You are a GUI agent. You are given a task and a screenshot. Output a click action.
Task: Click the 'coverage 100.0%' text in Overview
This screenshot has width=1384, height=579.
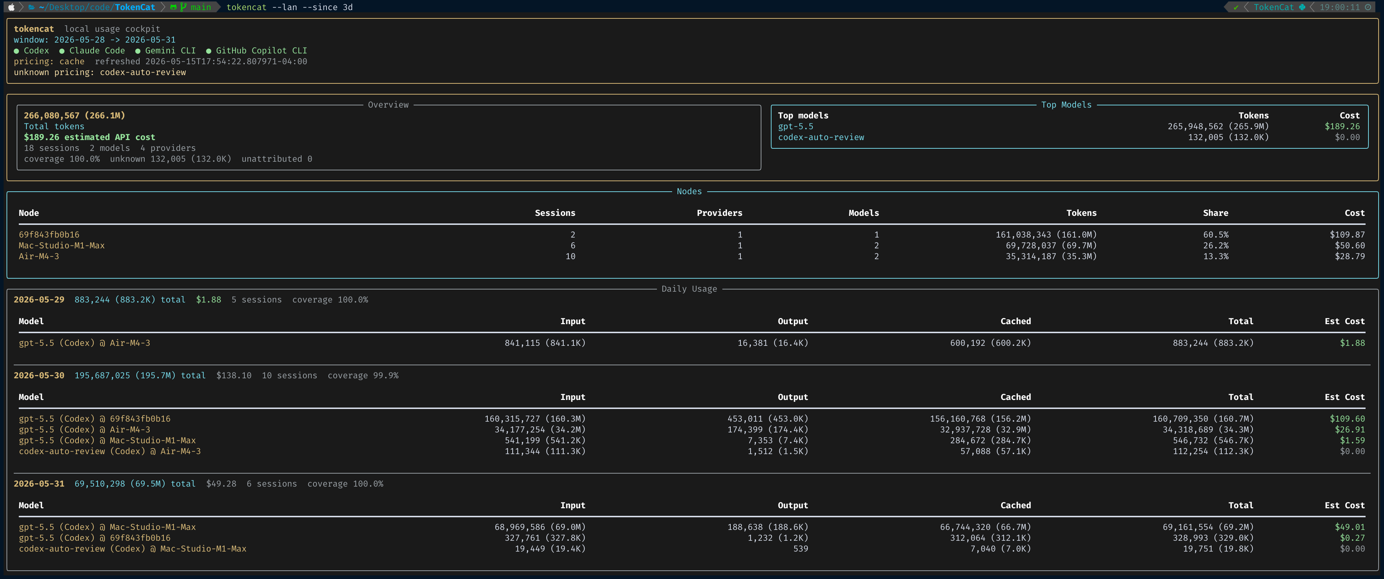click(62, 159)
